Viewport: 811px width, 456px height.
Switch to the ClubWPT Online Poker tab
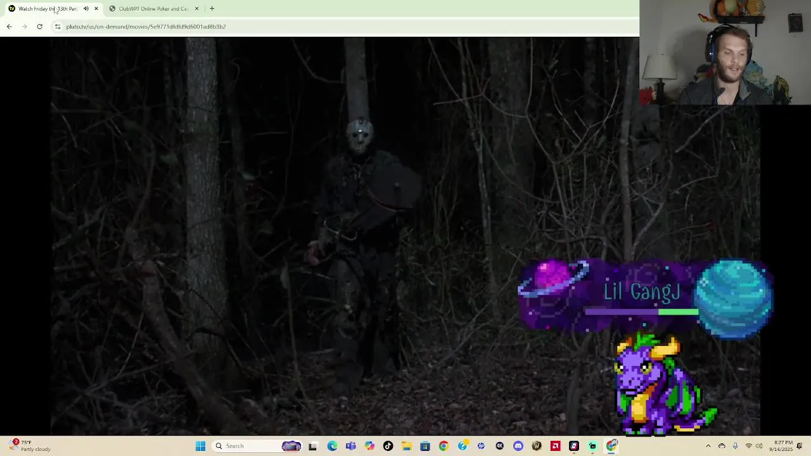153,9
